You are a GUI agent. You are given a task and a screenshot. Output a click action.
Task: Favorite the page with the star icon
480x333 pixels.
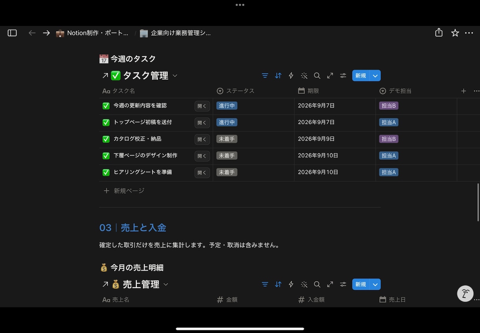click(455, 33)
